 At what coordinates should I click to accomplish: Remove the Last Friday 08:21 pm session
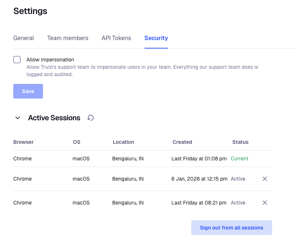[264, 203]
